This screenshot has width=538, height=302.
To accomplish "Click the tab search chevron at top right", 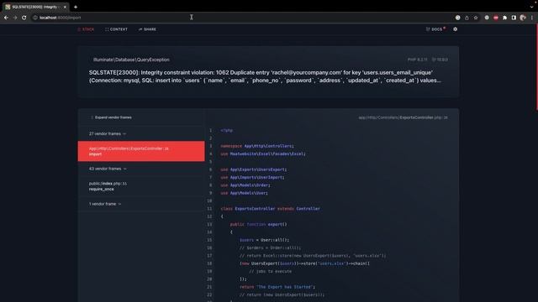I will coord(532,7).
